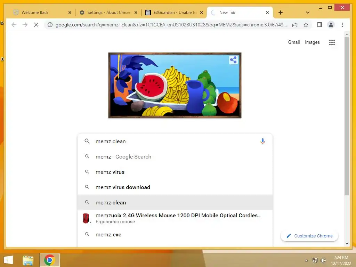
Task: Switch to the E2Guardian tab
Action: point(175,13)
